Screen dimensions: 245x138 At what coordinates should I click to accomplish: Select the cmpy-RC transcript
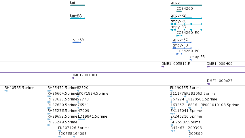point(186,24)
